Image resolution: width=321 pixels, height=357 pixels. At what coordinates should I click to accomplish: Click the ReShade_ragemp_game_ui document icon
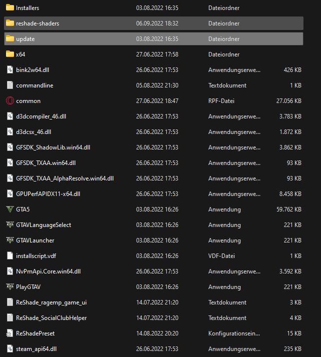[x=10, y=302]
